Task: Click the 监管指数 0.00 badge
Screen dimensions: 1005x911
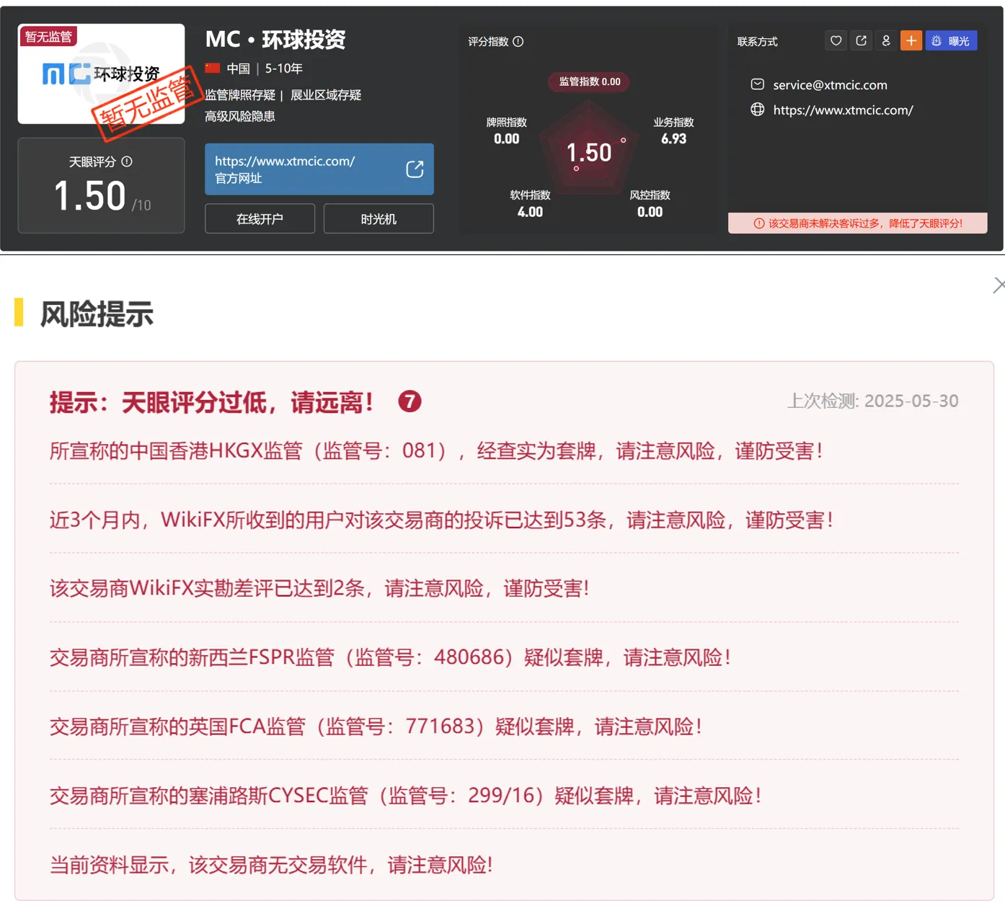Action: click(x=590, y=81)
